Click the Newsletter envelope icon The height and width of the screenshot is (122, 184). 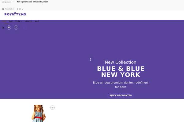[x=3, y=9]
